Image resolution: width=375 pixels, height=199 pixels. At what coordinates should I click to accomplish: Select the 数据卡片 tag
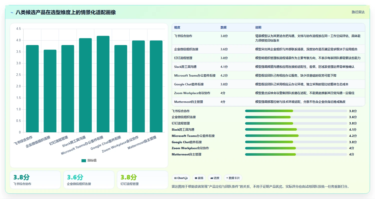(233, 178)
